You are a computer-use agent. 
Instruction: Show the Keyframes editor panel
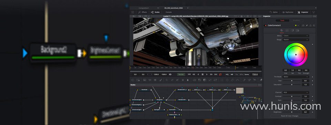pos(287,12)
